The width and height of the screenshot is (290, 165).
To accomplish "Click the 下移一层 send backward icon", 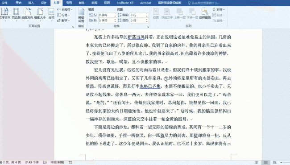I will point(192,14).
